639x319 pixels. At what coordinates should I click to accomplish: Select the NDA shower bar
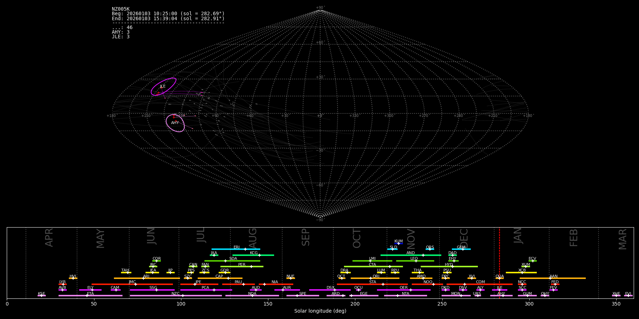point(252,296)
